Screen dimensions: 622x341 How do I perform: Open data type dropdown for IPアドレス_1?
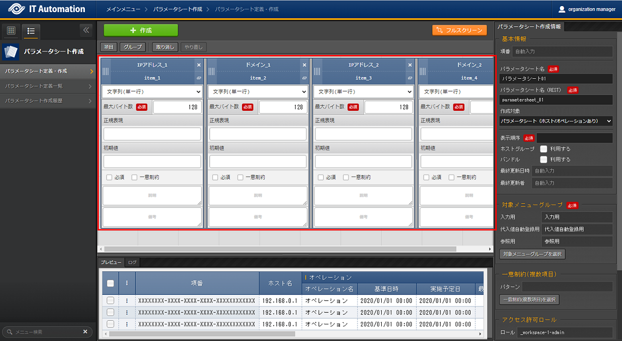click(x=152, y=92)
